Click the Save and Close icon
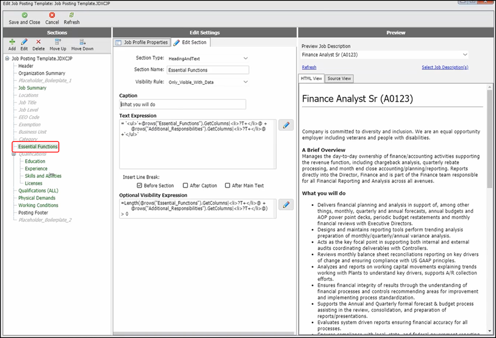 tap(24, 15)
